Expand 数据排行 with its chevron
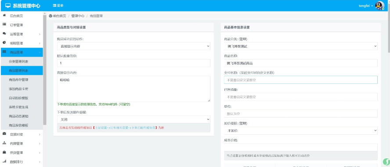Screen dimensions: 390x167 point(40,162)
